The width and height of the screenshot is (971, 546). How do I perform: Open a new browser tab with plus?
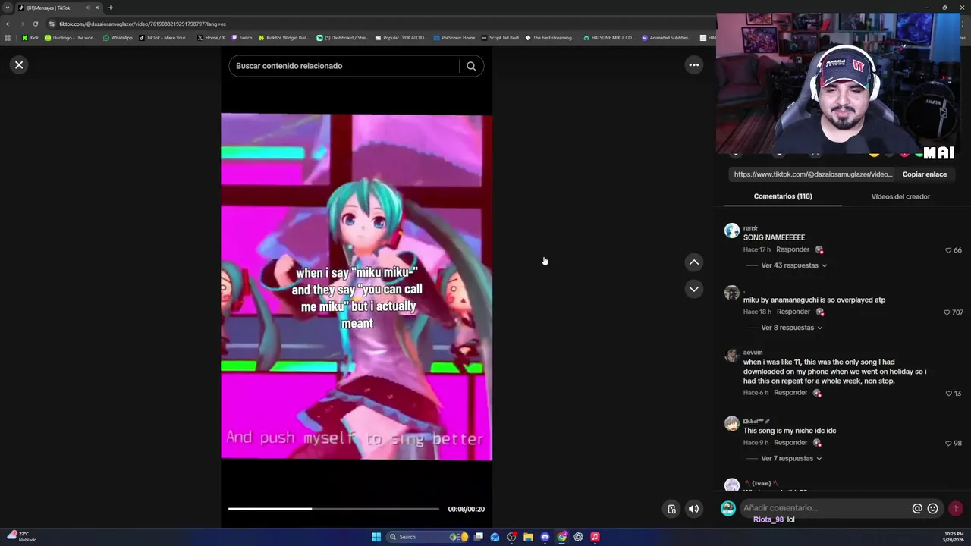pyautogui.click(x=111, y=8)
